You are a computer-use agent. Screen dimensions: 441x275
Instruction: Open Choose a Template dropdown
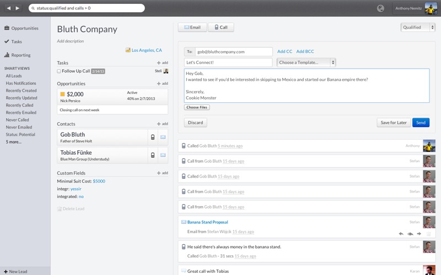(x=306, y=62)
